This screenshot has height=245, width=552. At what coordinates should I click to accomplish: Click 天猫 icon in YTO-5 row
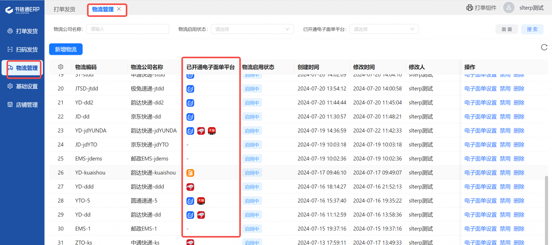(x=201, y=201)
